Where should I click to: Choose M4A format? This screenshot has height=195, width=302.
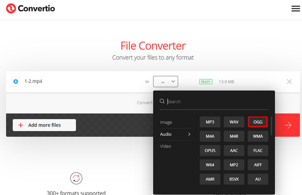pos(210,136)
